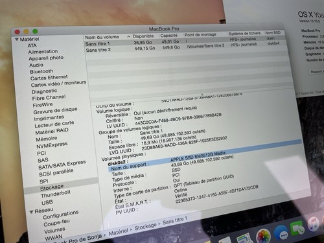Viewport: 324px width, 243px height.
Task: Select Thunderbolt in the sidebar
Action: (x=56, y=194)
